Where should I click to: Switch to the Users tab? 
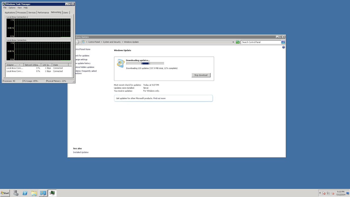coord(66,13)
